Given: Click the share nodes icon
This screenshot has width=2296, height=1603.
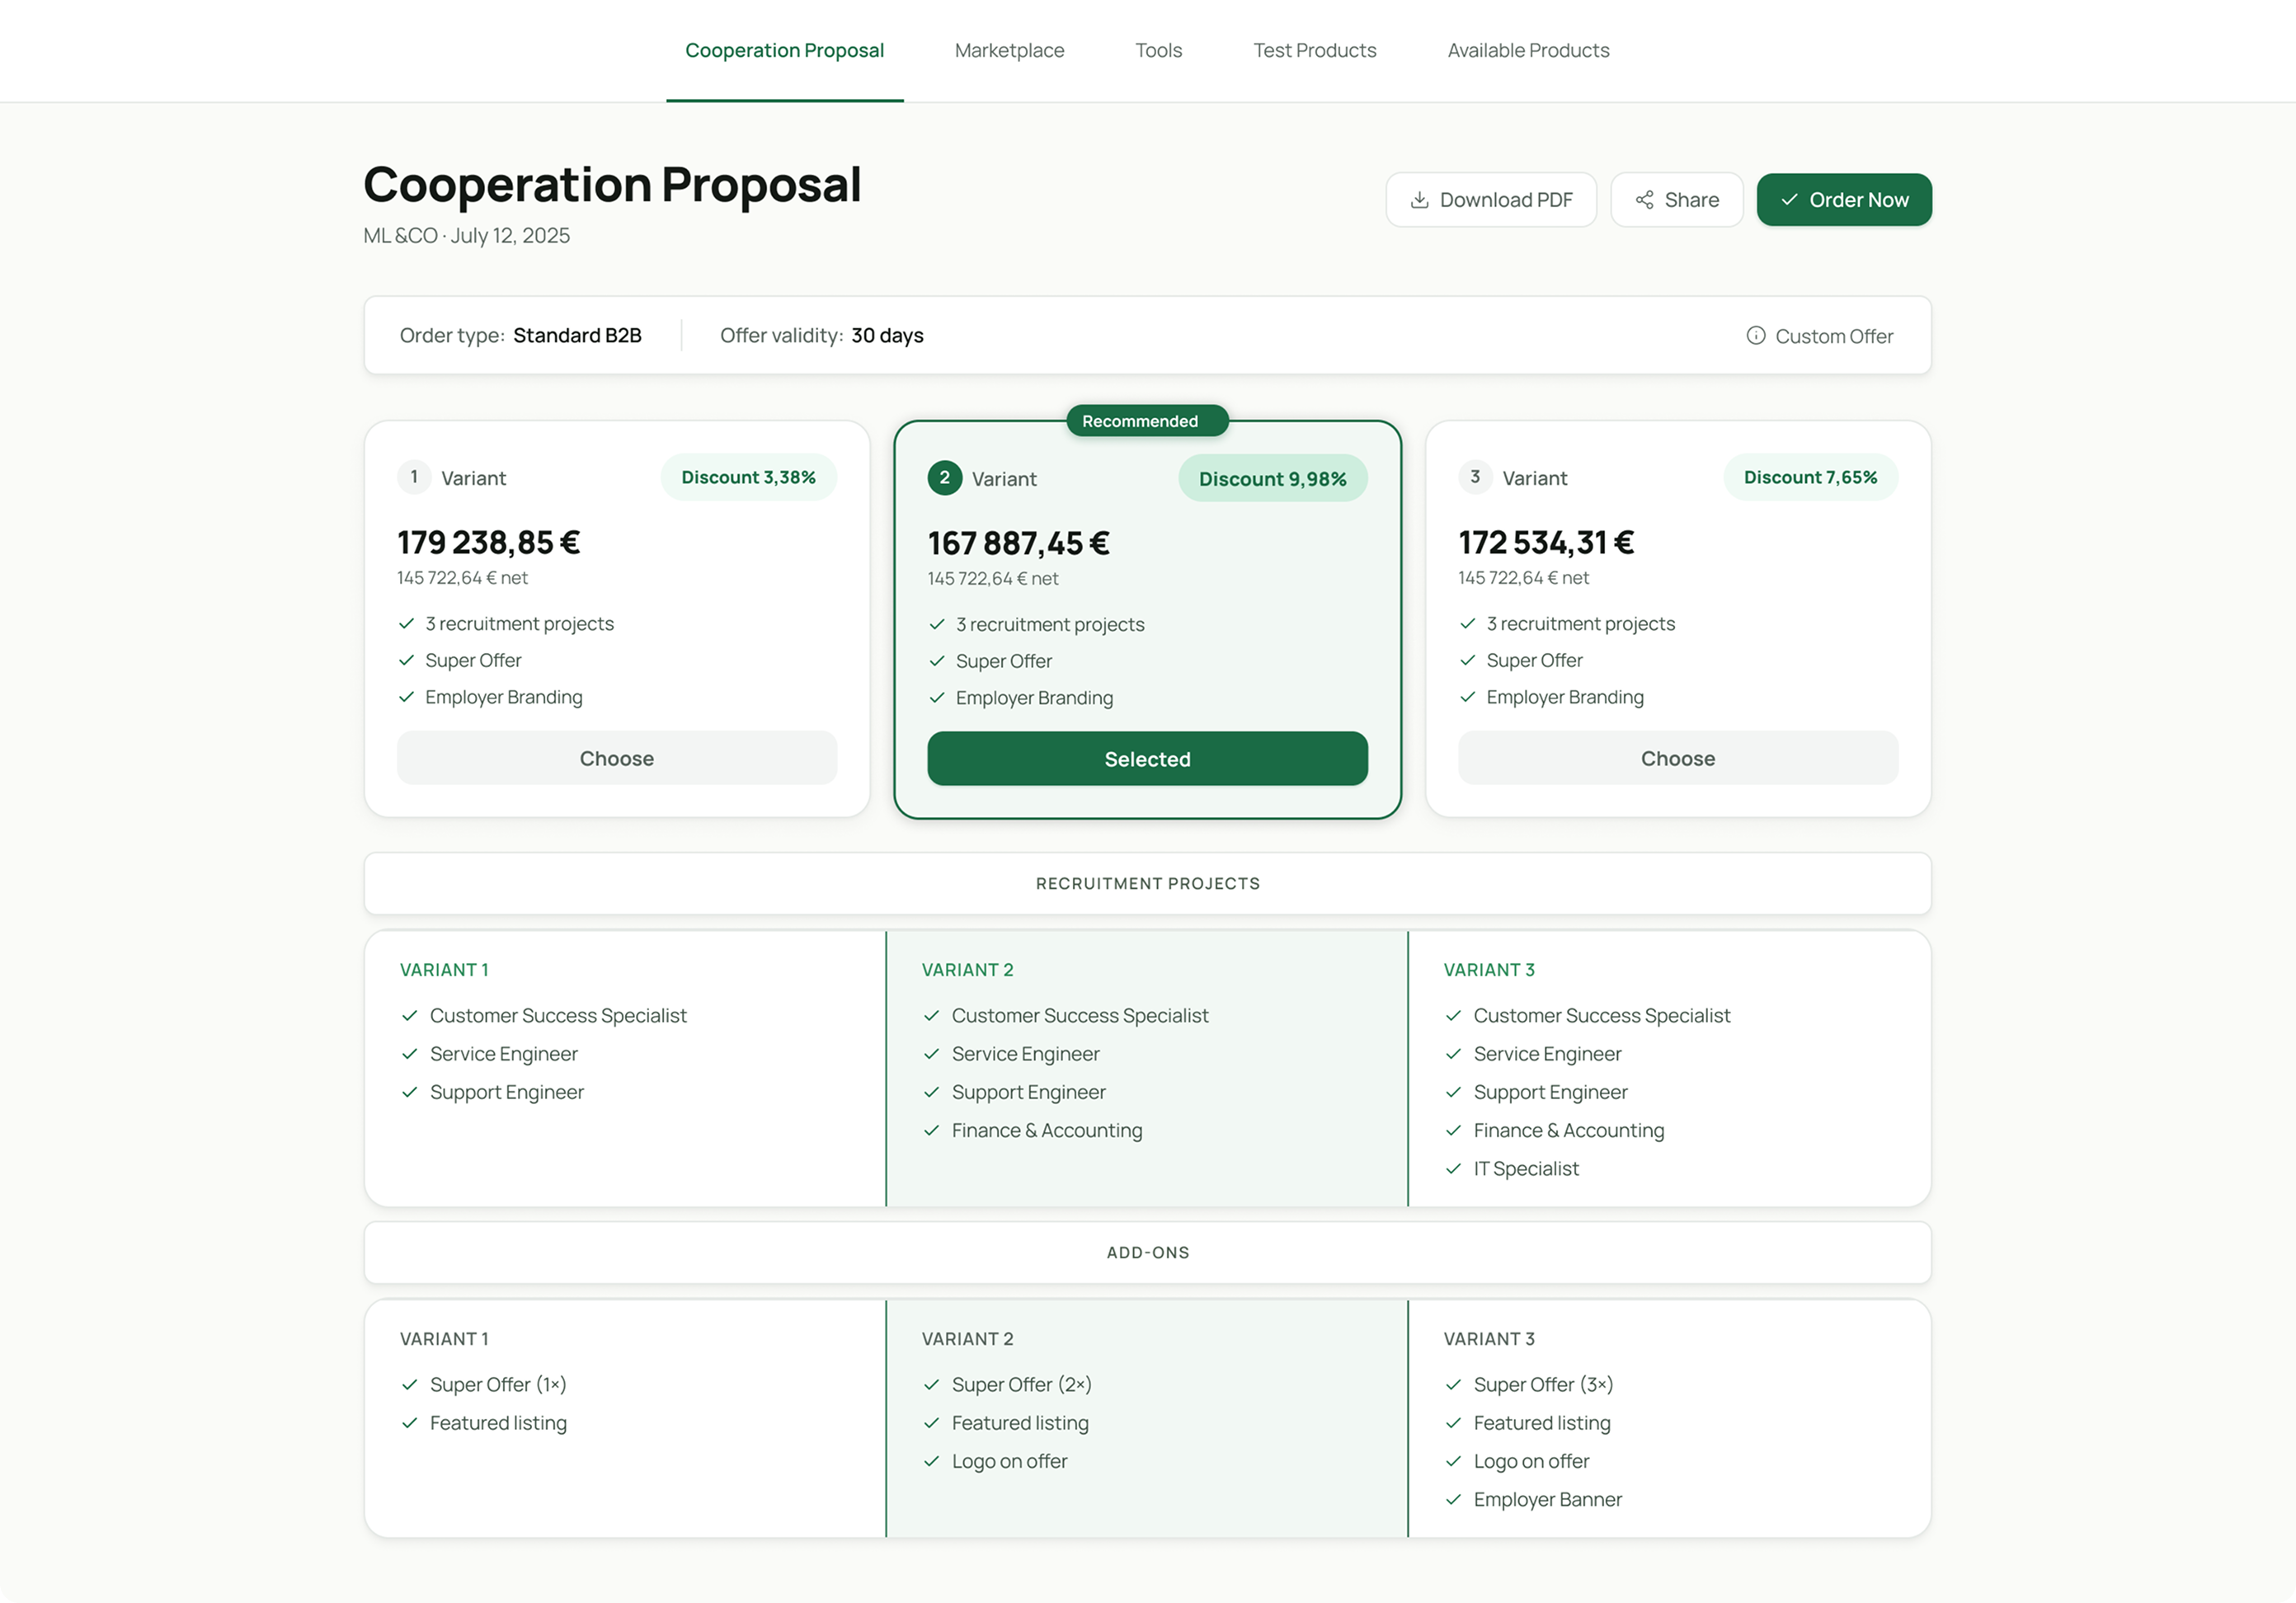Looking at the screenshot, I should pyautogui.click(x=1644, y=200).
